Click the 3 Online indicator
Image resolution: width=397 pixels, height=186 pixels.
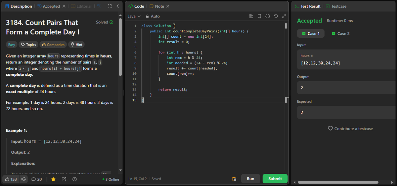[x=111, y=179]
